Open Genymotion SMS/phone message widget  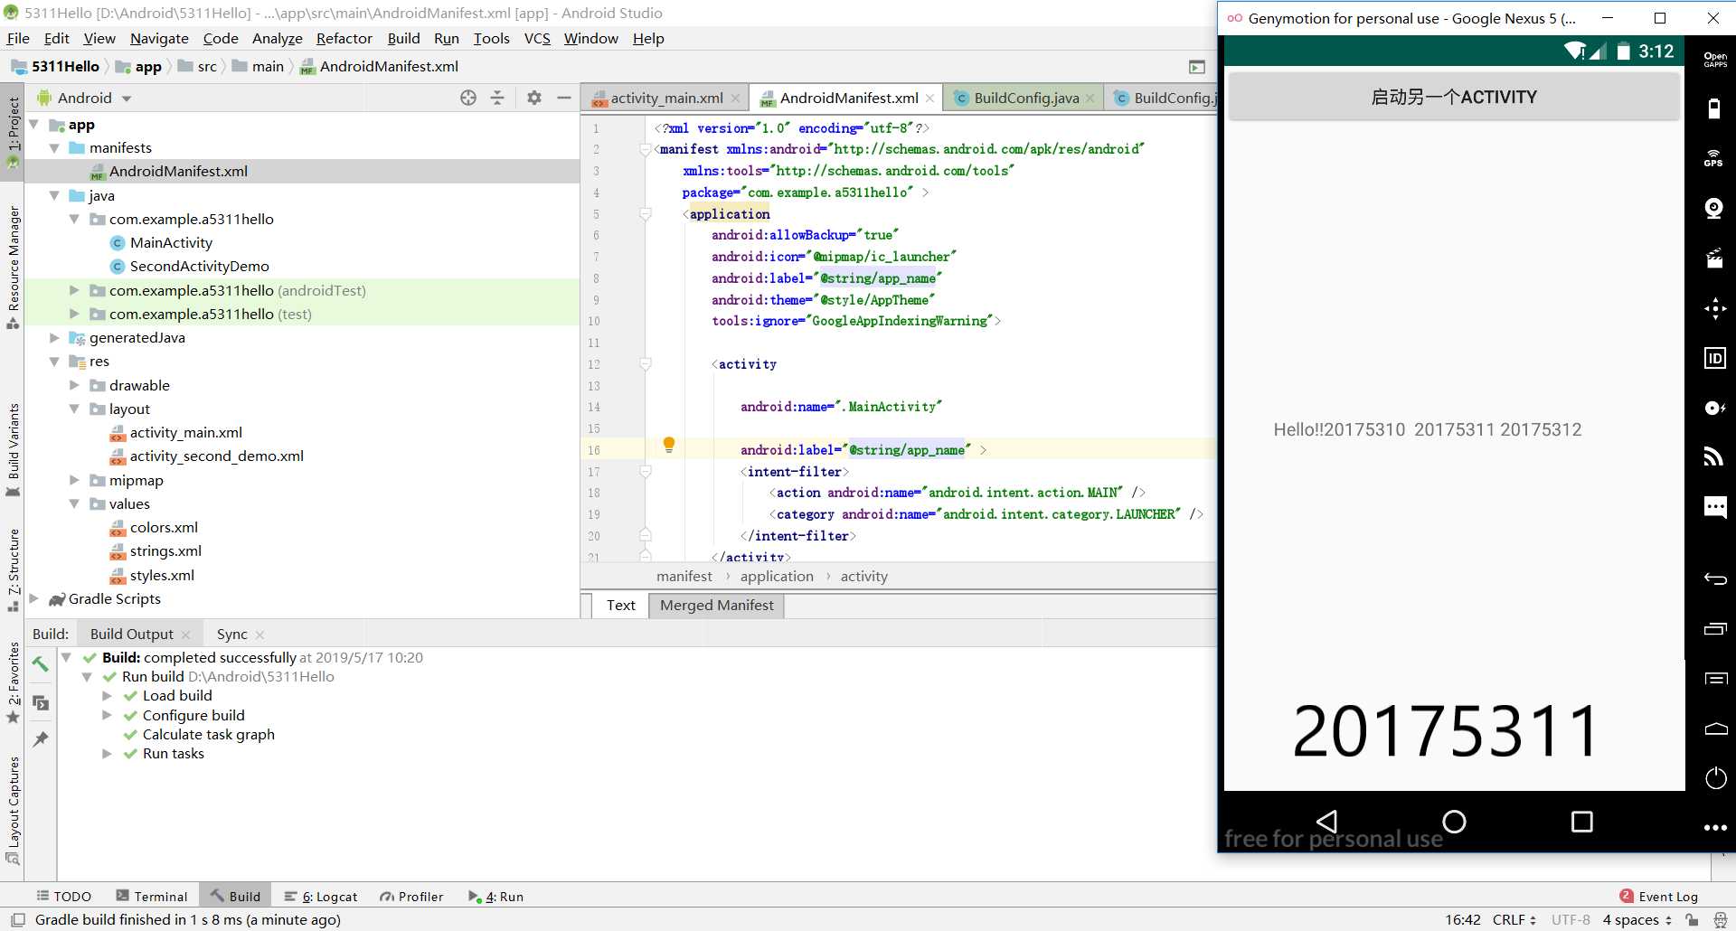coord(1715,506)
